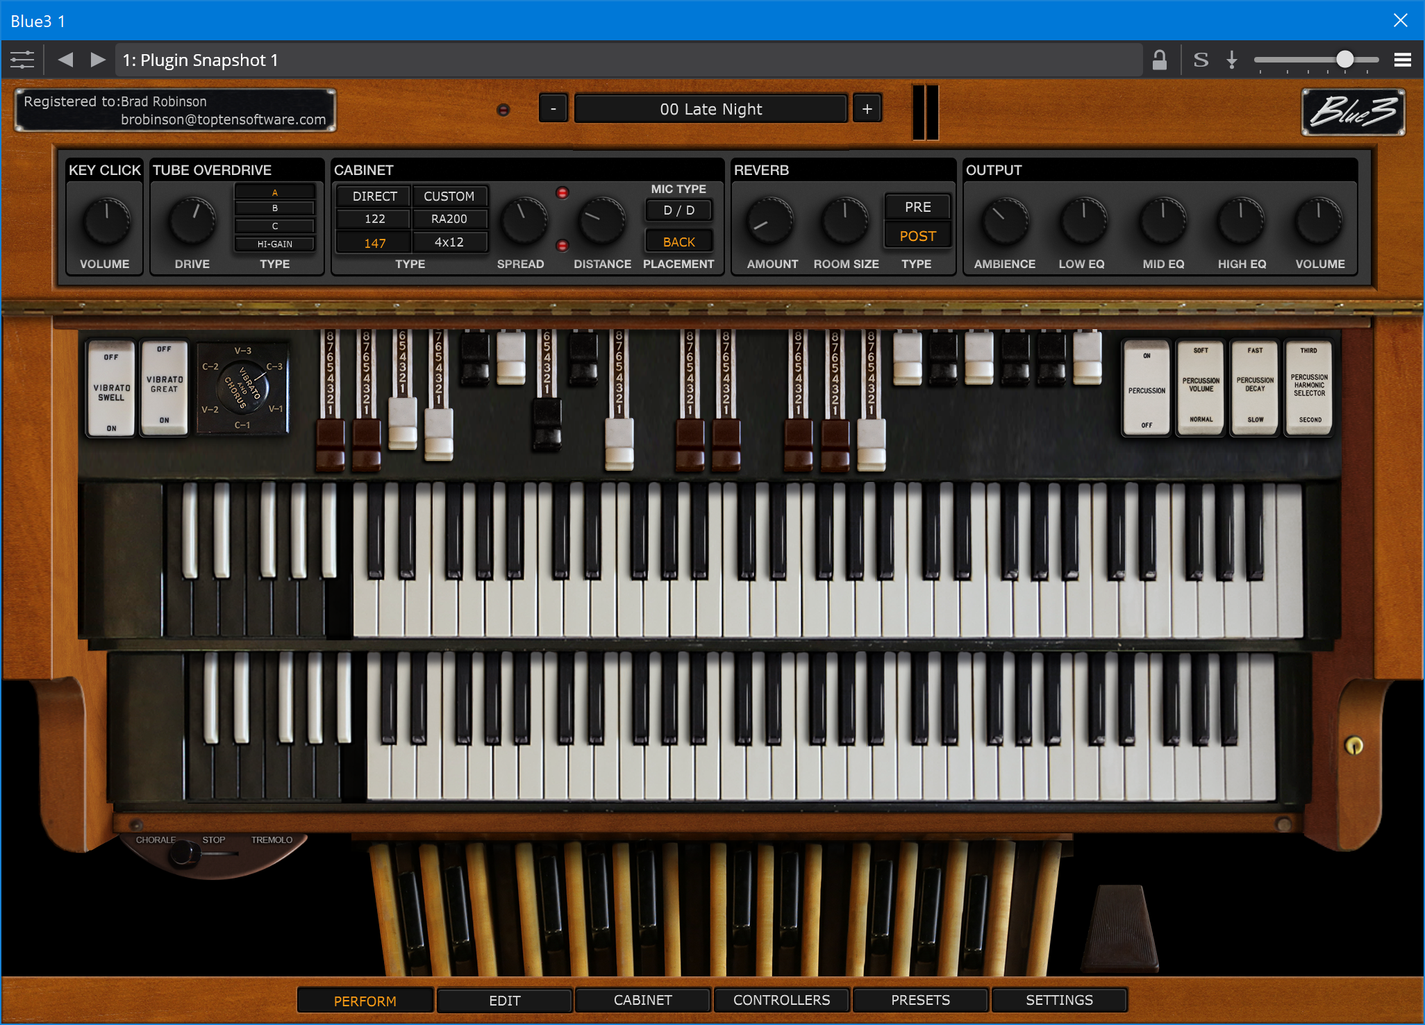The height and width of the screenshot is (1025, 1425).
Task: Click the output level meter beside preset
Action: pyautogui.click(x=926, y=112)
